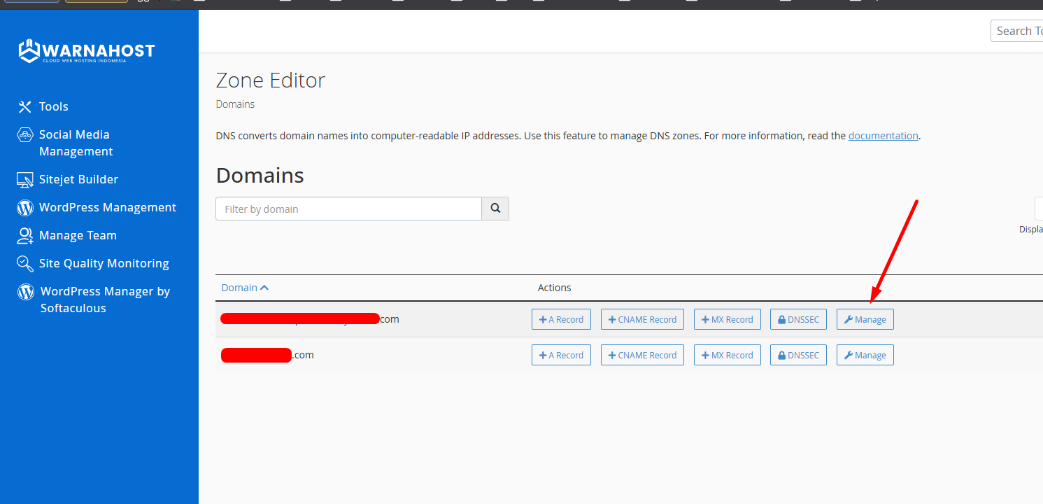Select the Tools wrench icon in sidebar
Viewport: 1043px width, 504px height.
[x=24, y=106]
